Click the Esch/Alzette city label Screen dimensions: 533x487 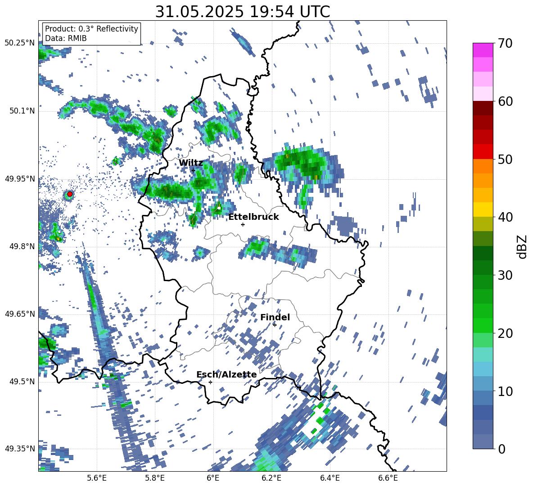(226, 375)
